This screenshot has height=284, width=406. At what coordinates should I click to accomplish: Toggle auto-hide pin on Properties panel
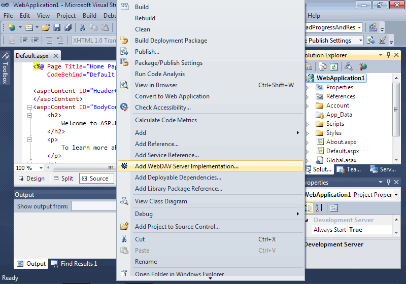point(388,182)
